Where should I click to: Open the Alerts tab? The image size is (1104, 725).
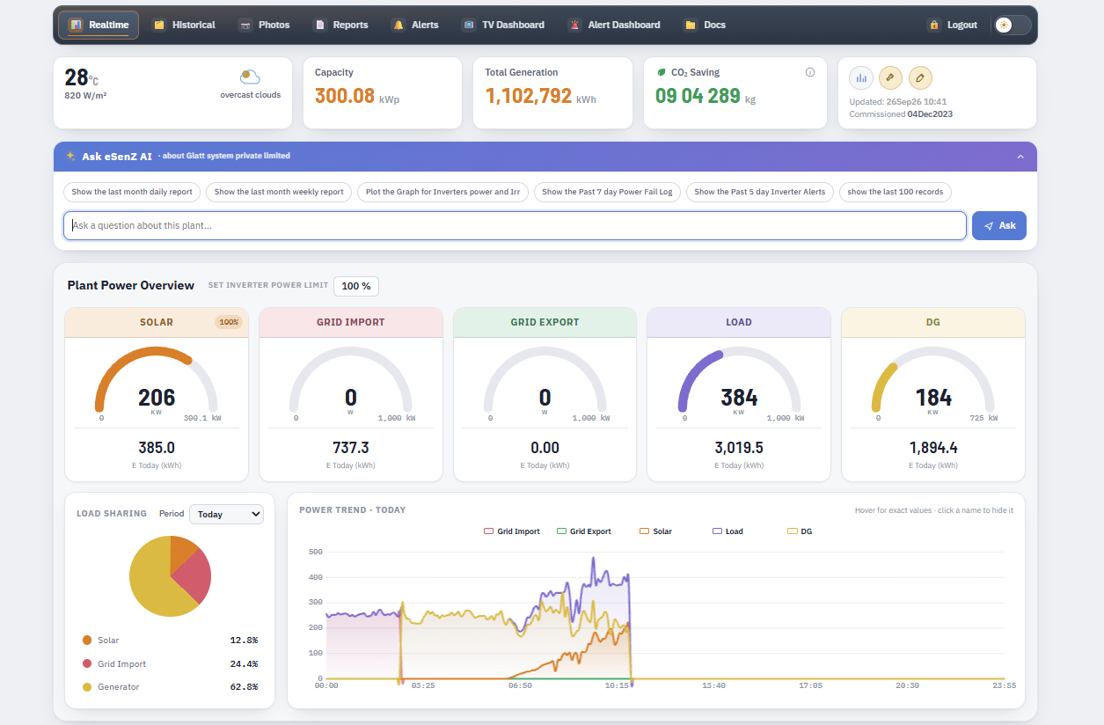tap(415, 25)
